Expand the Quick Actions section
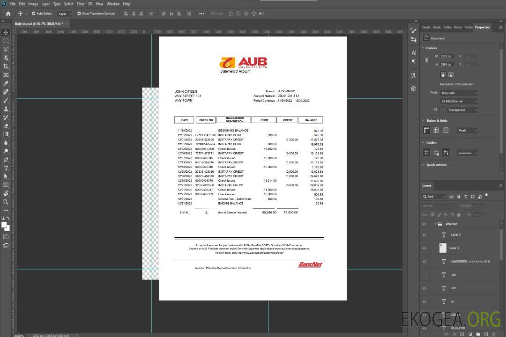Screen dimensions: 506x337 (424, 165)
